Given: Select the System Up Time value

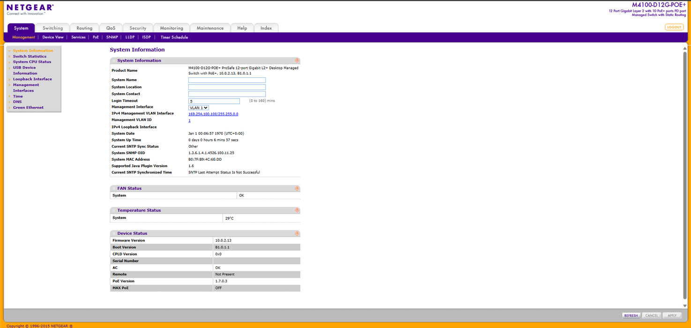Looking at the screenshot, I should tap(213, 140).
